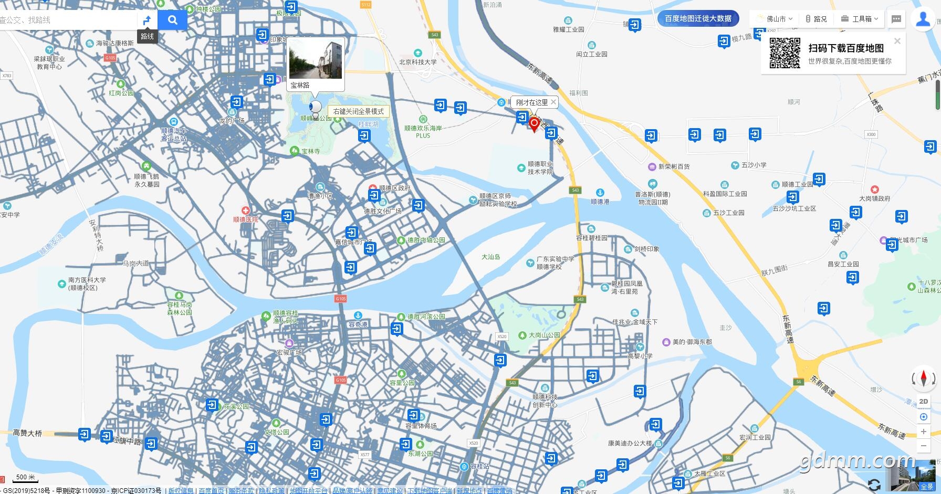
Task: Click the 顺德职业技术学院 marker
Action: pyautogui.click(x=521, y=168)
